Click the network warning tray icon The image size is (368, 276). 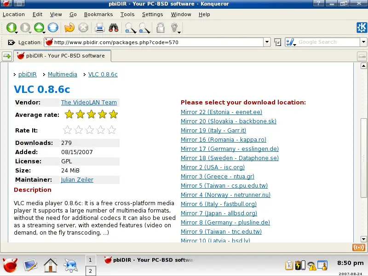[311, 266]
